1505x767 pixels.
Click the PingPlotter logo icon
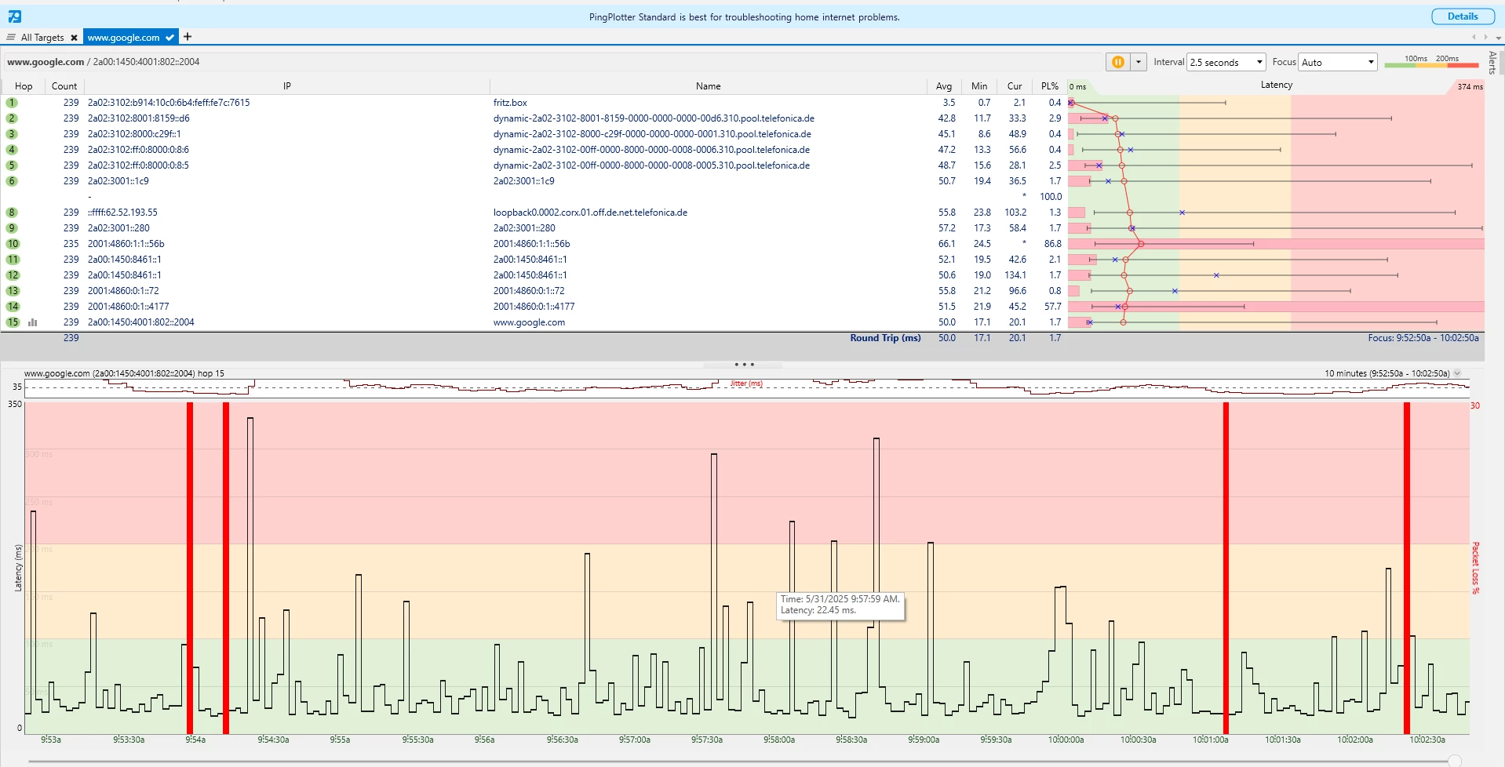pyautogui.click(x=14, y=16)
